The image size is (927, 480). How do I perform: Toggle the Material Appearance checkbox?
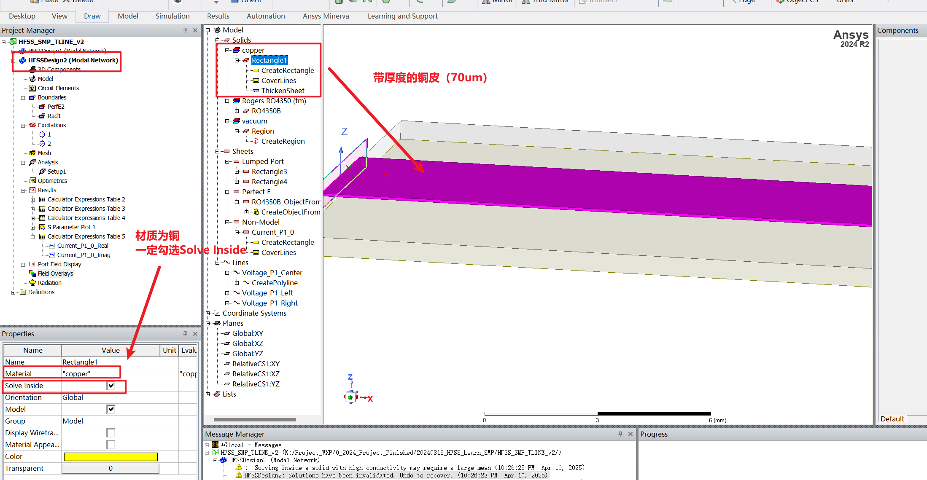click(x=110, y=445)
